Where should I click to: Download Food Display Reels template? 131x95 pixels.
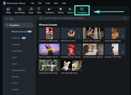pos(123,36)
